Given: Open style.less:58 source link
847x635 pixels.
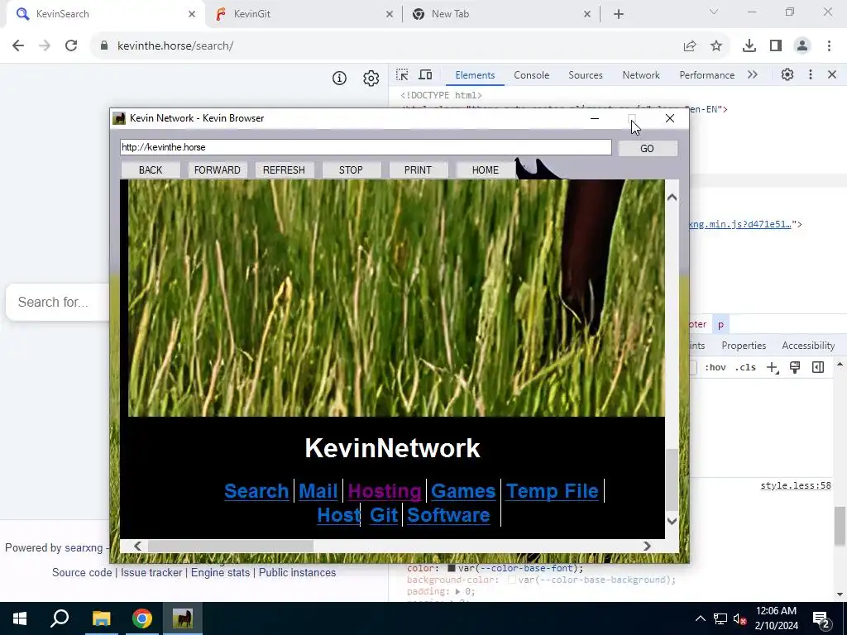Looking at the screenshot, I should coord(796,485).
